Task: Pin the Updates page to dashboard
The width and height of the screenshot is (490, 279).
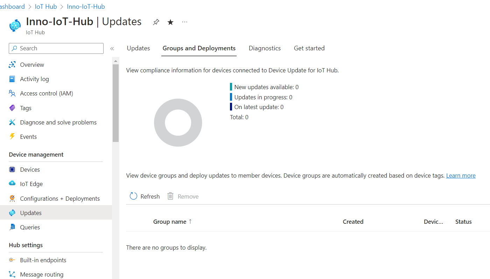Action: tap(156, 22)
